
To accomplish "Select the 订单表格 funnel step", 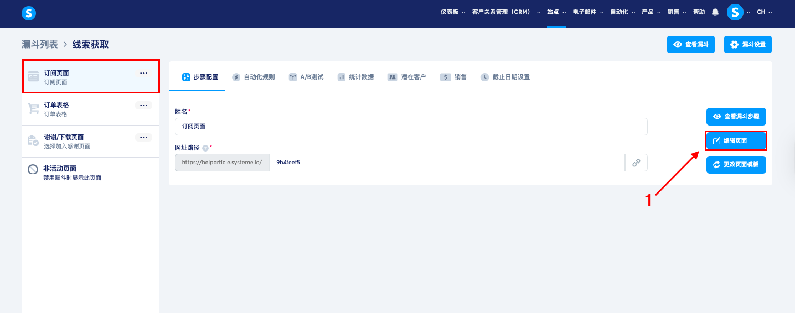I will point(90,109).
